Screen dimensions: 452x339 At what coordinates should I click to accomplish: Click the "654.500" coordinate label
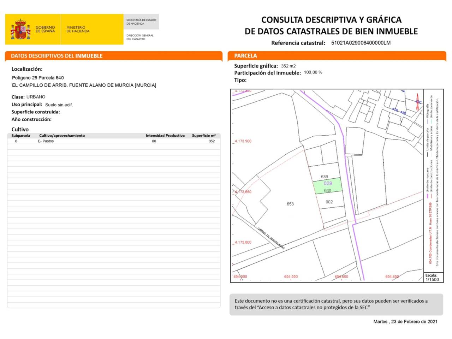coord(240,277)
